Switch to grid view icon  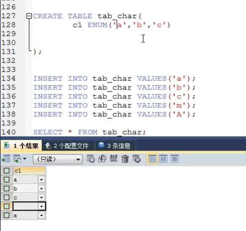pyautogui.click(x=152, y=159)
